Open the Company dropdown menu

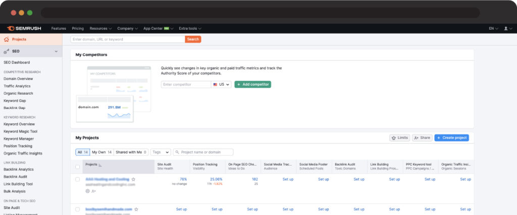click(x=127, y=29)
